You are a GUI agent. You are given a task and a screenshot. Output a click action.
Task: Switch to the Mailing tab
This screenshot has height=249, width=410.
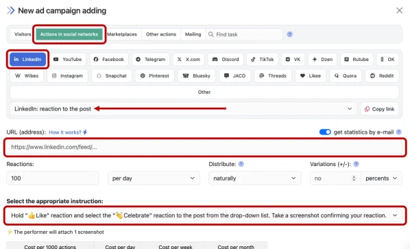point(193,34)
